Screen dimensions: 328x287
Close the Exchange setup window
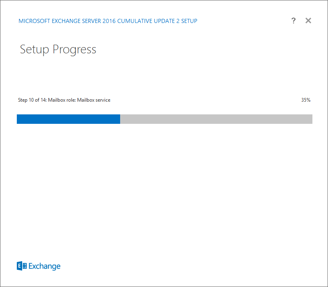pyautogui.click(x=308, y=20)
